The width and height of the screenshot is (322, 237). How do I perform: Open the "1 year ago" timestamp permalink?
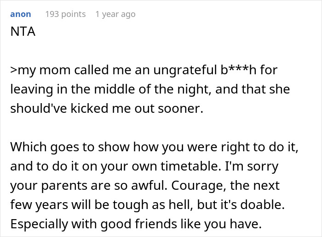click(x=115, y=14)
